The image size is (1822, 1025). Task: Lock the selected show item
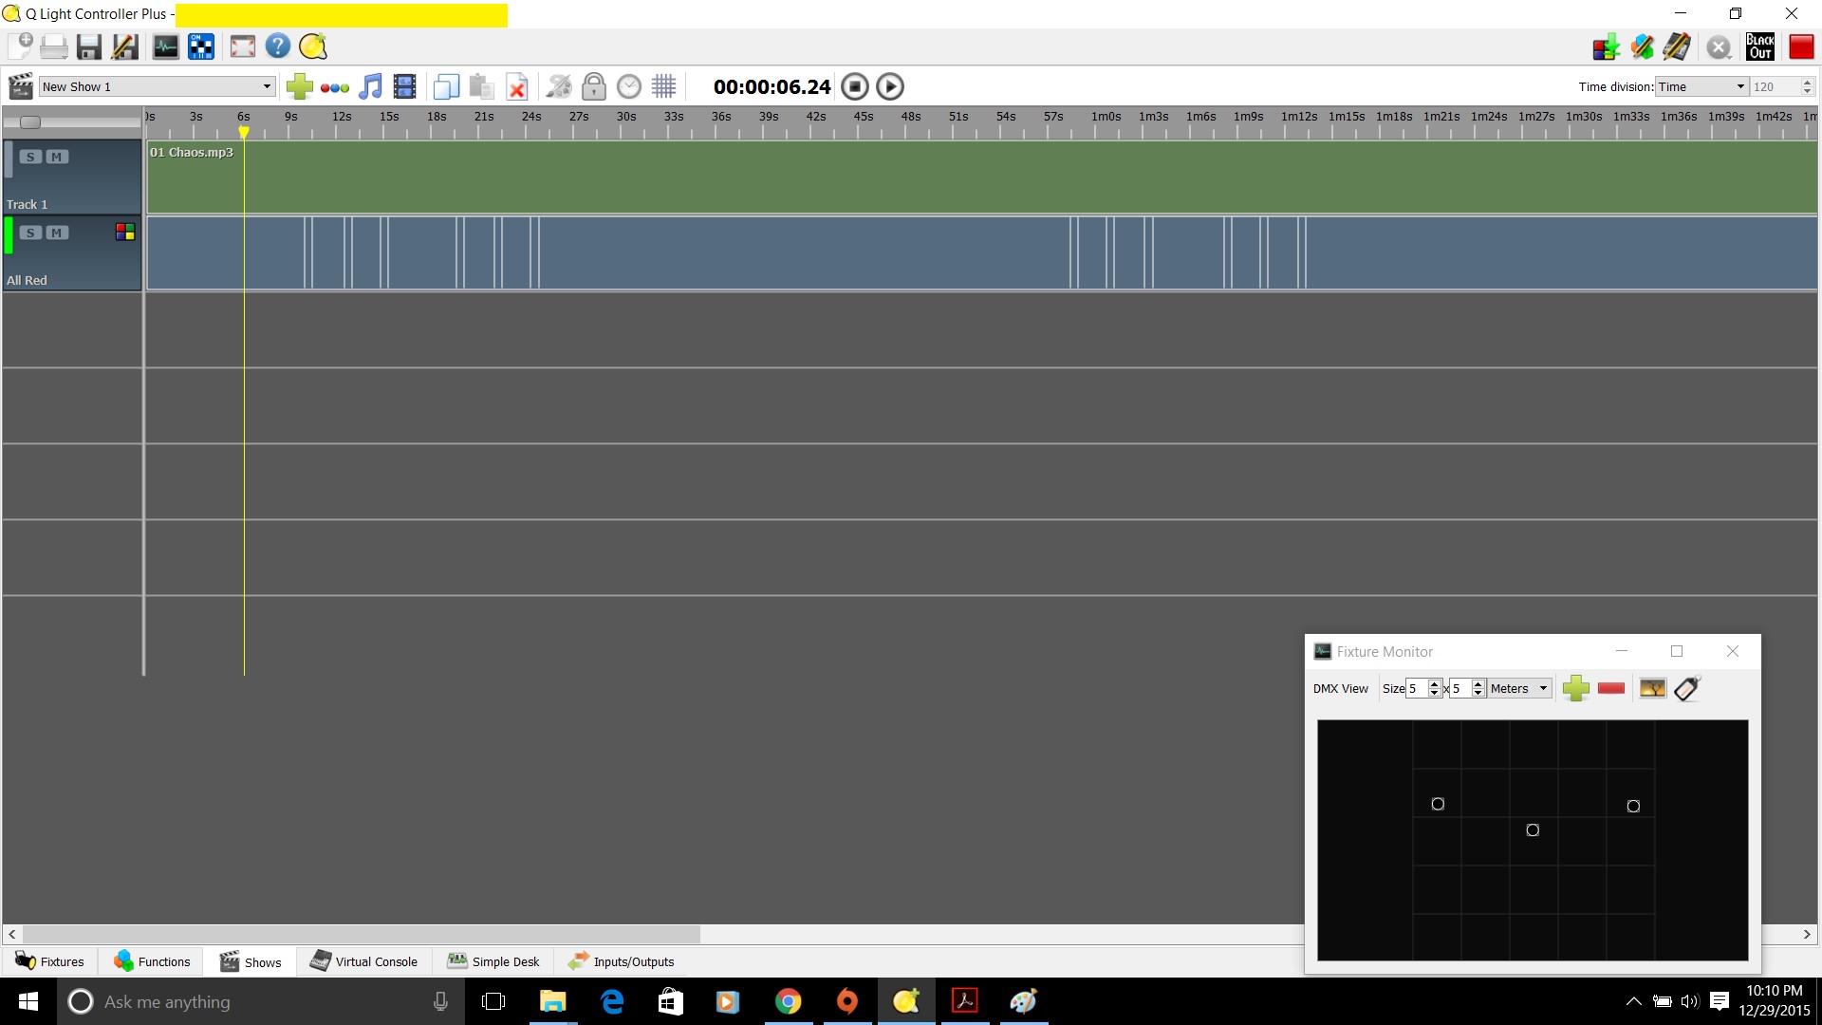click(x=594, y=86)
